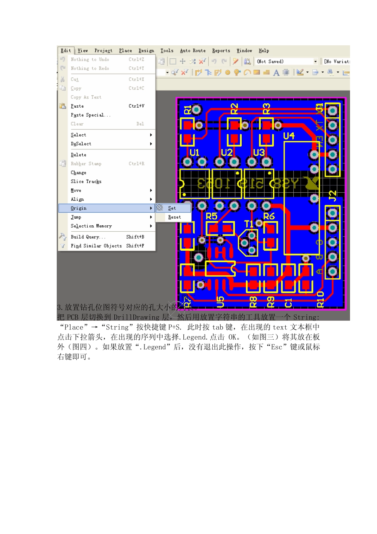This screenshot has width=377, height=534.
Task: Click the Cross Probe pencil icon
Action: coord(235,61)
